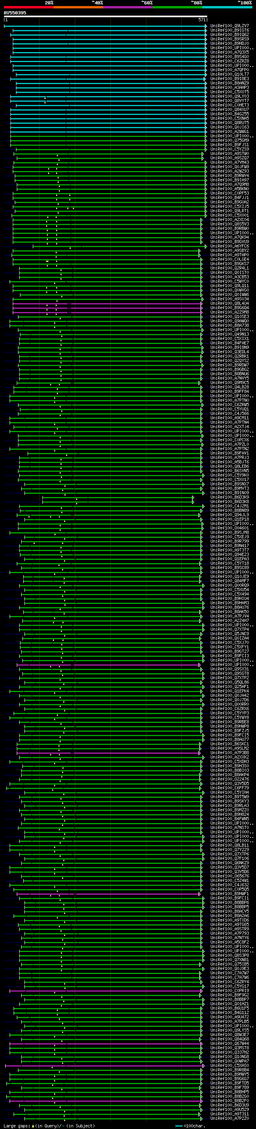Select the label UniRef100_B9N417
Viewport: 256px width, 1129px height.
tap(229, 545)
